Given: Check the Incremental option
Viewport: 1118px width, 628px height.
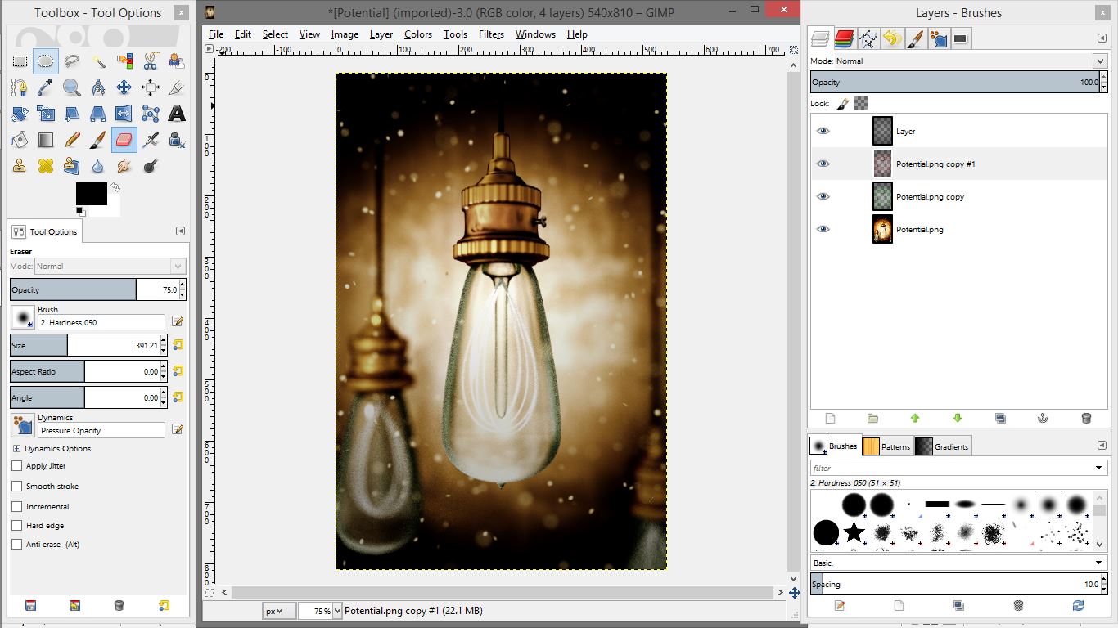Looking at the screenshot, I should point(17,506).
